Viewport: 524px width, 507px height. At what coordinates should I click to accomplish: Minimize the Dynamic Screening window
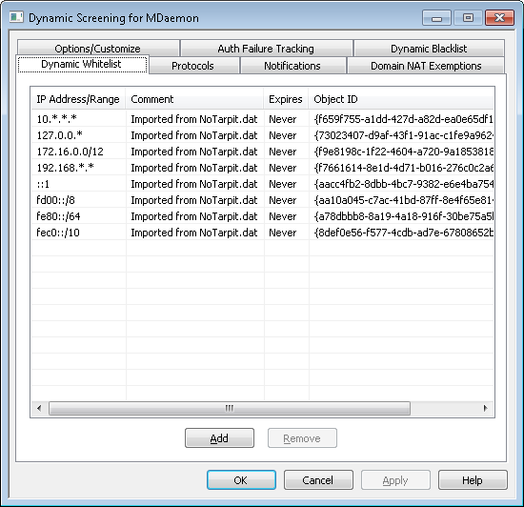436,18
